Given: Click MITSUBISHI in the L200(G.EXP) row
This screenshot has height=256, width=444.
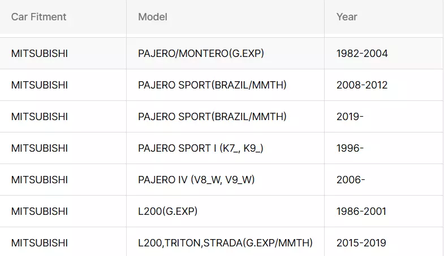Looking at the screenshot, I should click(40, 211).
